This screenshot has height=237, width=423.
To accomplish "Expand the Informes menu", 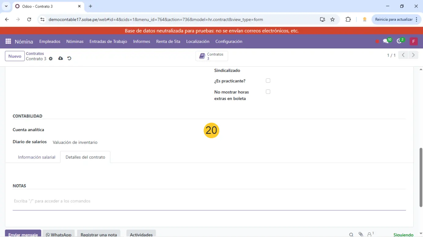I will [141, 41].
